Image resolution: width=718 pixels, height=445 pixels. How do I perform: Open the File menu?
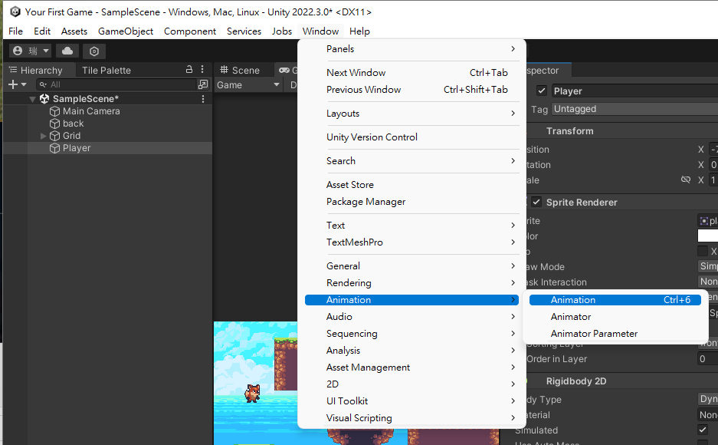click(15, 31)
